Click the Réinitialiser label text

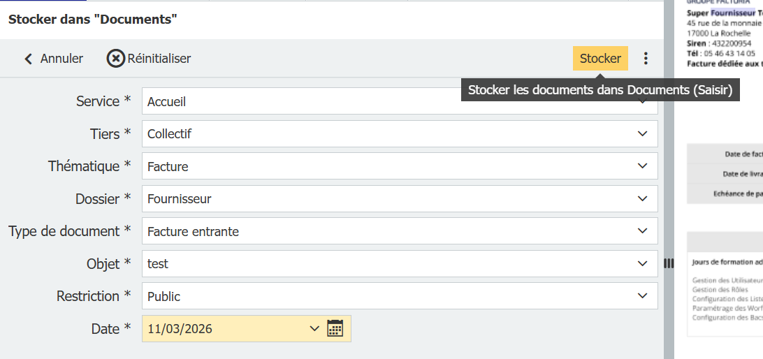[x=159, y=59]
